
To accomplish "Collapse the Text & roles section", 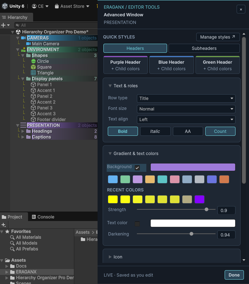I will click(110, 86).
